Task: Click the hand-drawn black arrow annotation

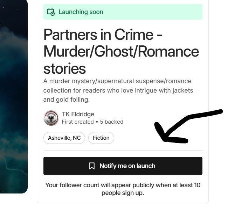Action: pos(188,126)
